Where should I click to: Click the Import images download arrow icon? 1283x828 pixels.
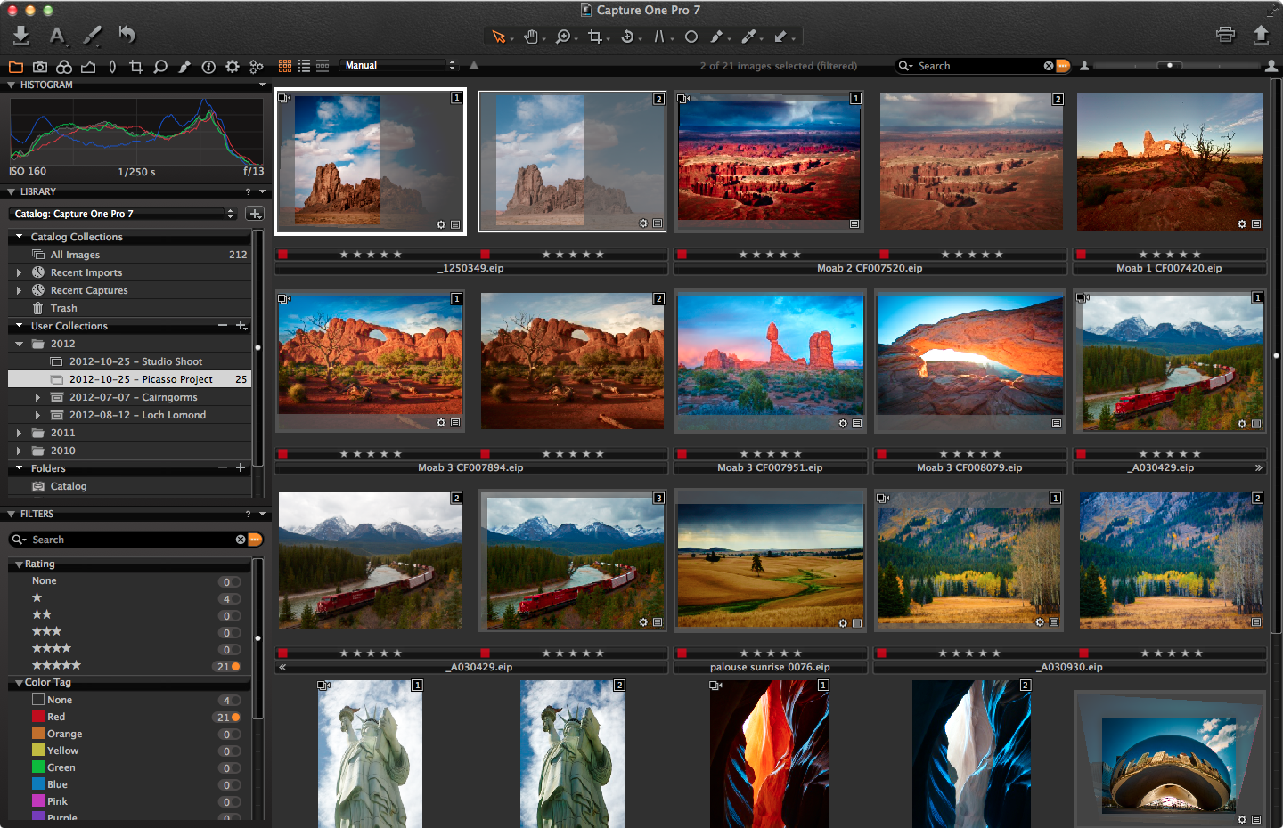[x=21, y=35]
